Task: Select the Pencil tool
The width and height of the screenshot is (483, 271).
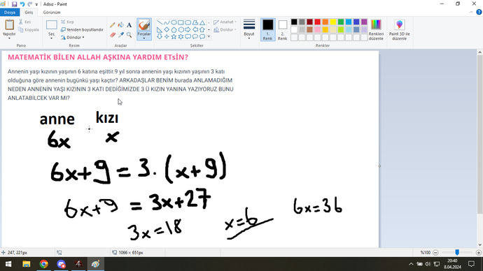Action: tap(113, 25)
